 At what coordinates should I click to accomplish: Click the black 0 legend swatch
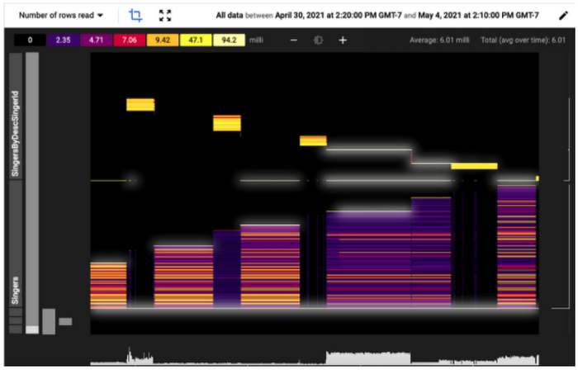(30, 40)
